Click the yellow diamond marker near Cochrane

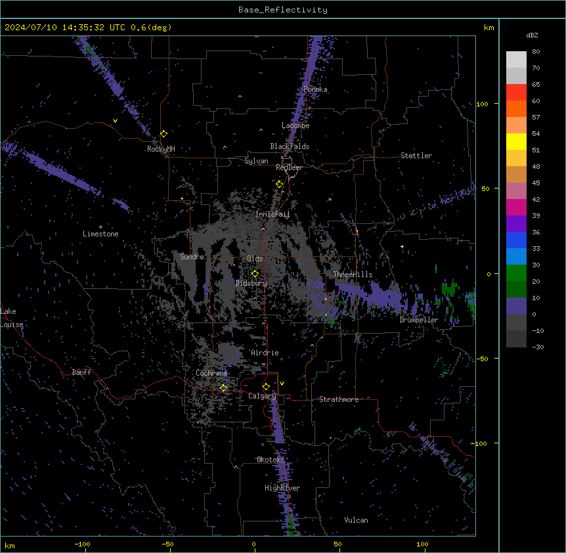tap(223, 387)
